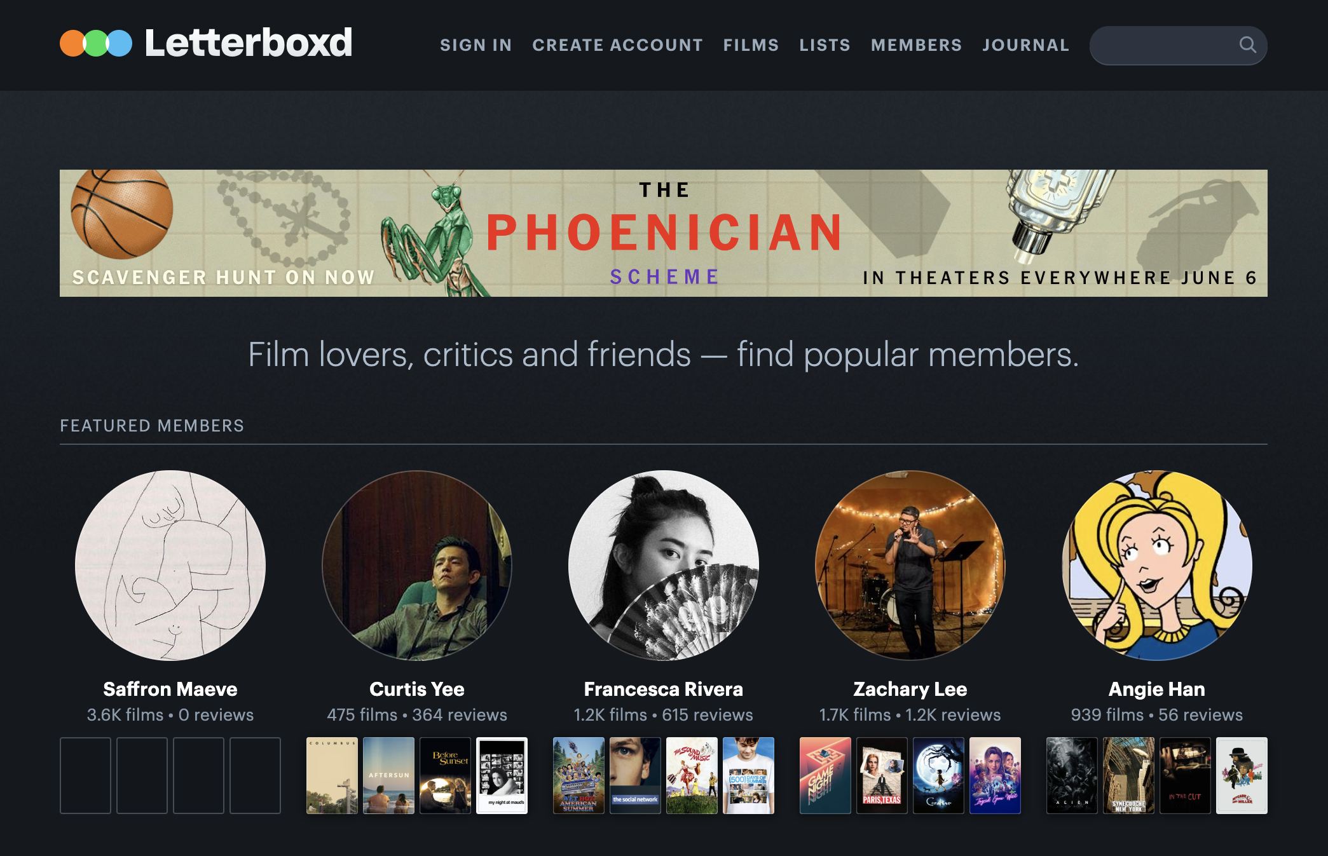Open The Phoenician Scheme banner ad
This screenshot has height=856, width=1328.
(x=663, y=233)
